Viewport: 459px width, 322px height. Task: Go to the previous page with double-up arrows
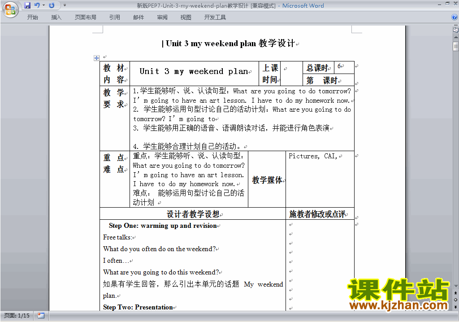click(455, 293)
